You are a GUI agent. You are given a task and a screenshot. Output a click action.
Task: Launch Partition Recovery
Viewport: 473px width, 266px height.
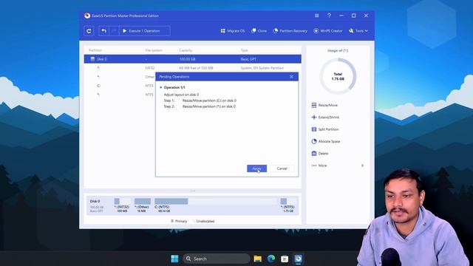[290, 31]
